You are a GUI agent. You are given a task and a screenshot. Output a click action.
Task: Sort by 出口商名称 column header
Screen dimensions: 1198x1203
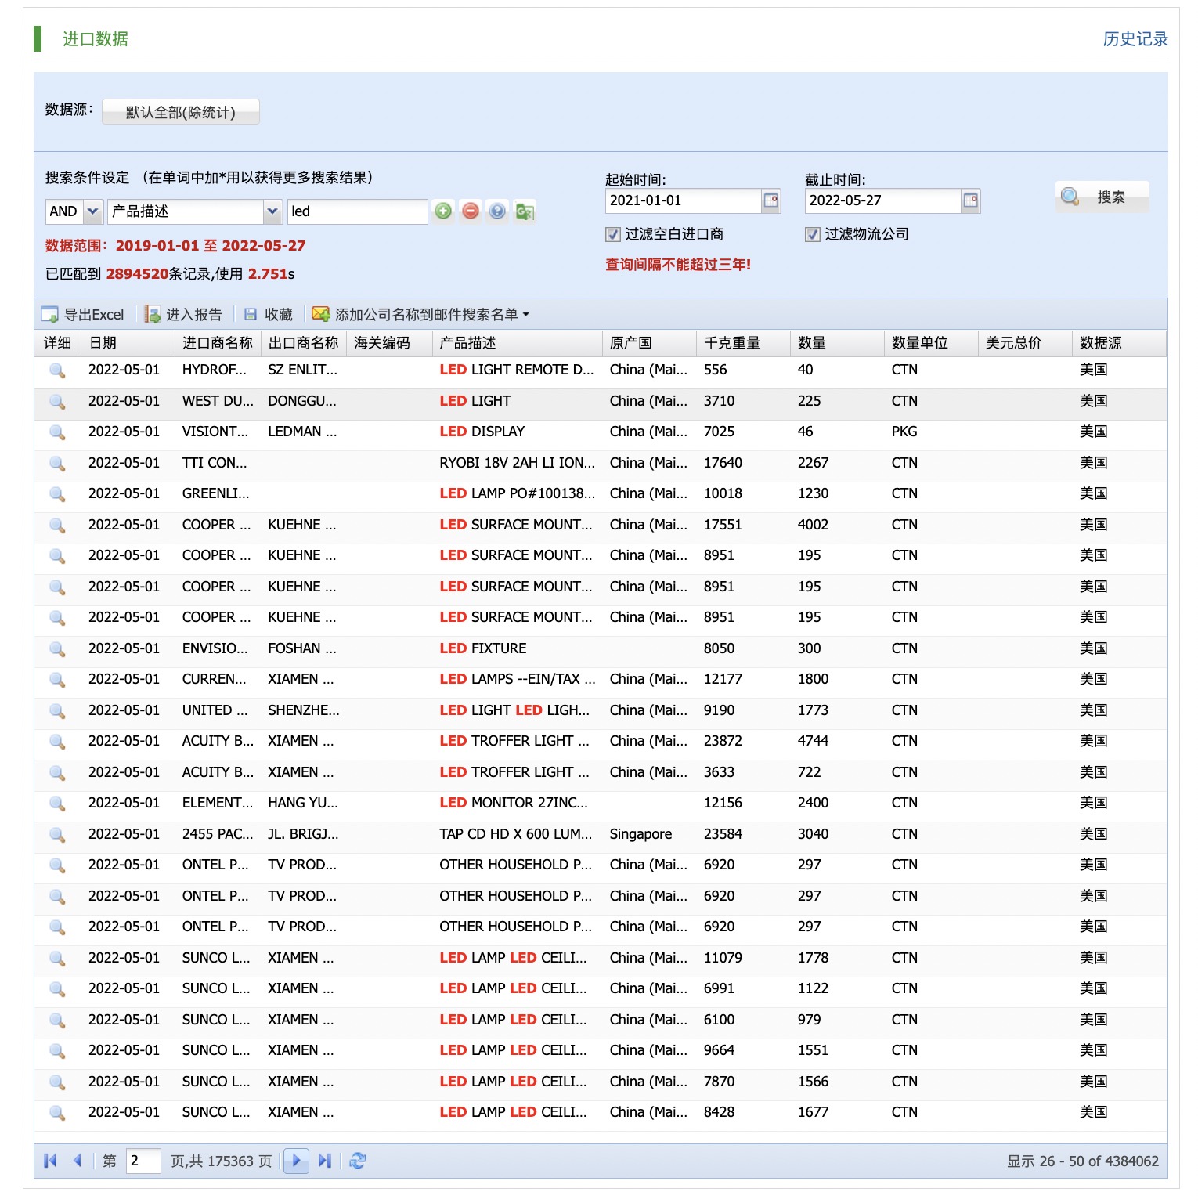(303, 343)
